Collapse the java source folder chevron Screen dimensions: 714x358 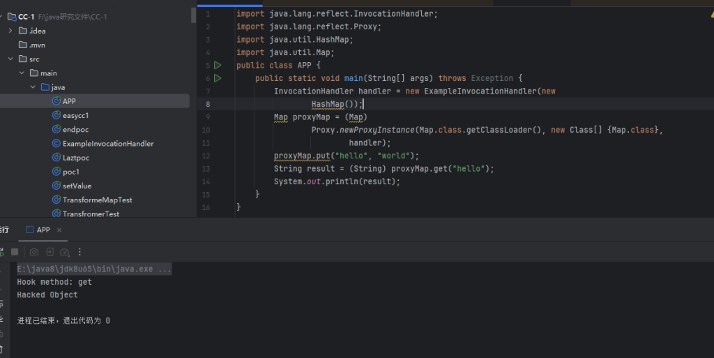pyautogui.click(x=33, y=87)
